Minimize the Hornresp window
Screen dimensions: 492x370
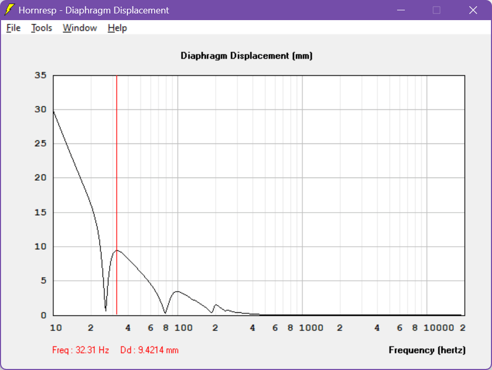tap(401, 10)
